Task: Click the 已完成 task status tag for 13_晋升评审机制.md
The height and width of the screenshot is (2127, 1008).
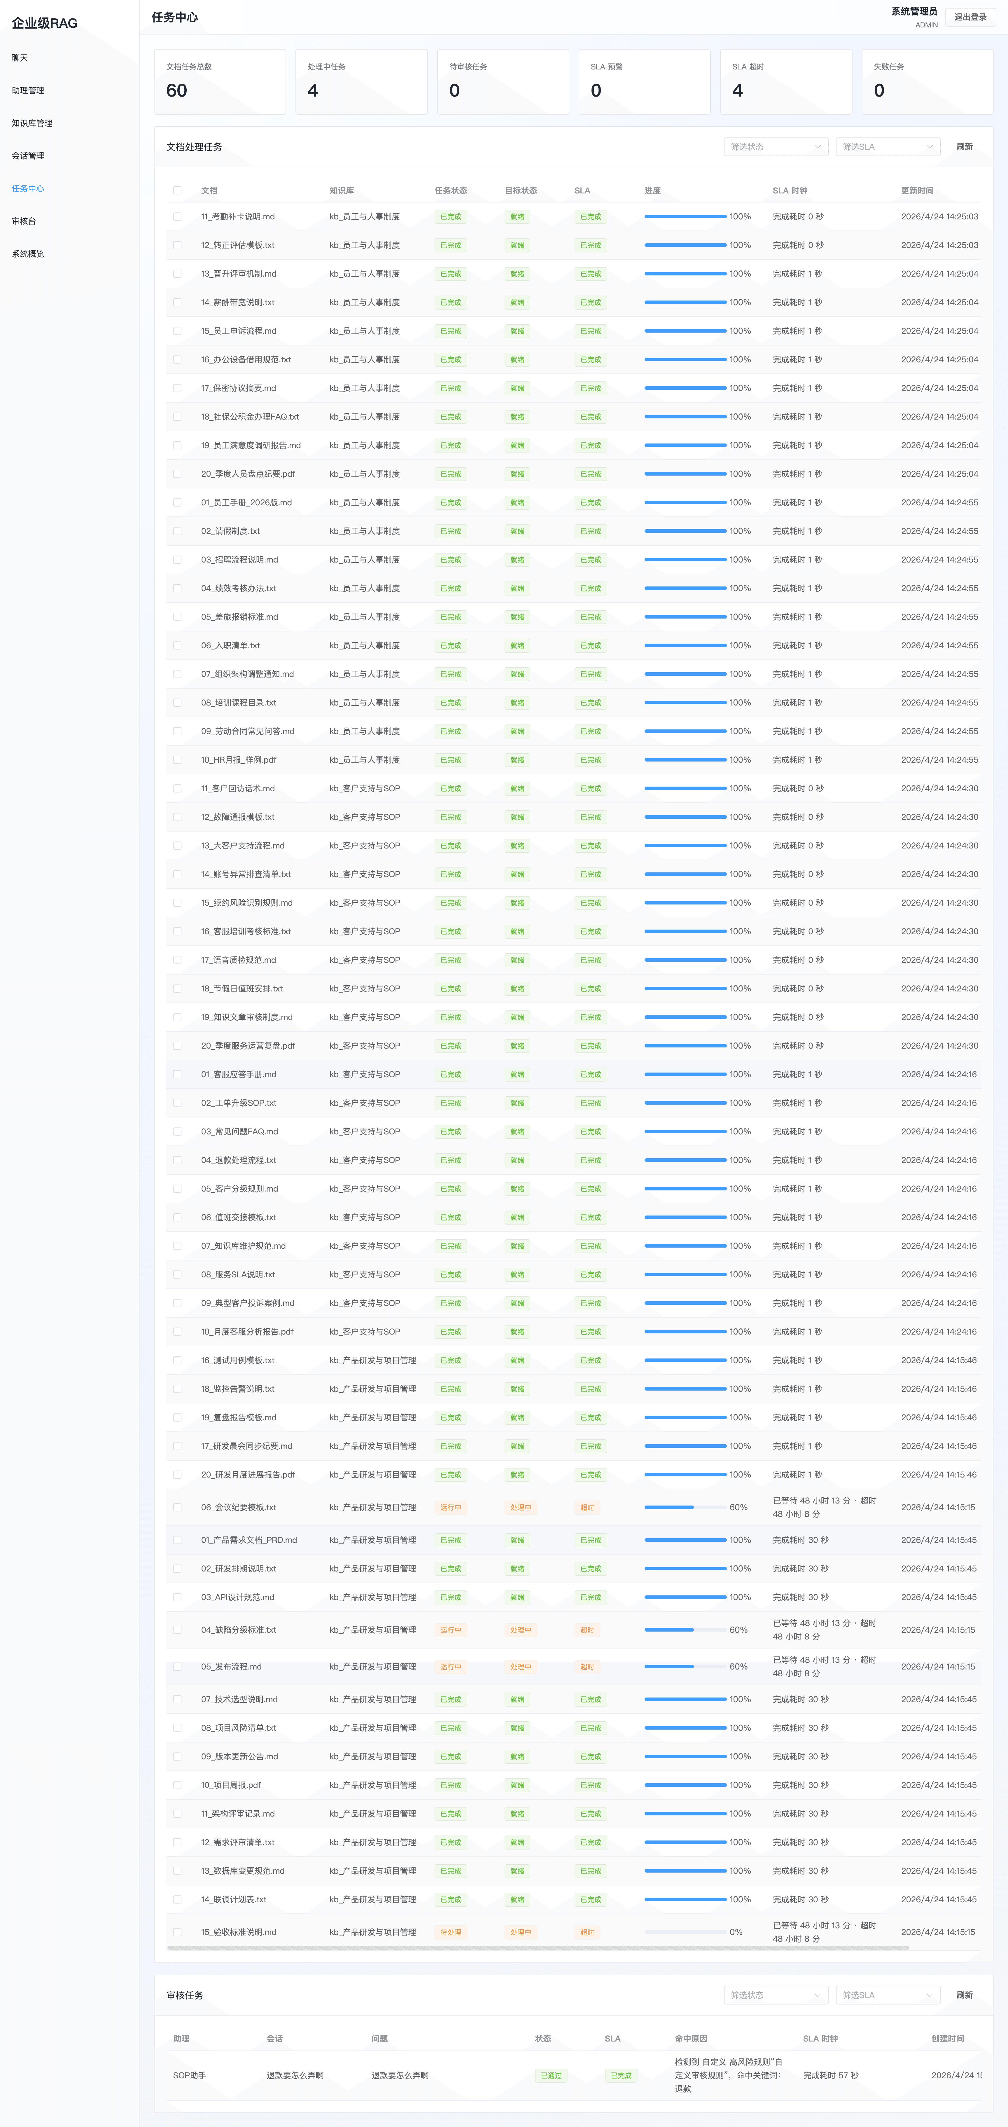Action: click(451, 274)
